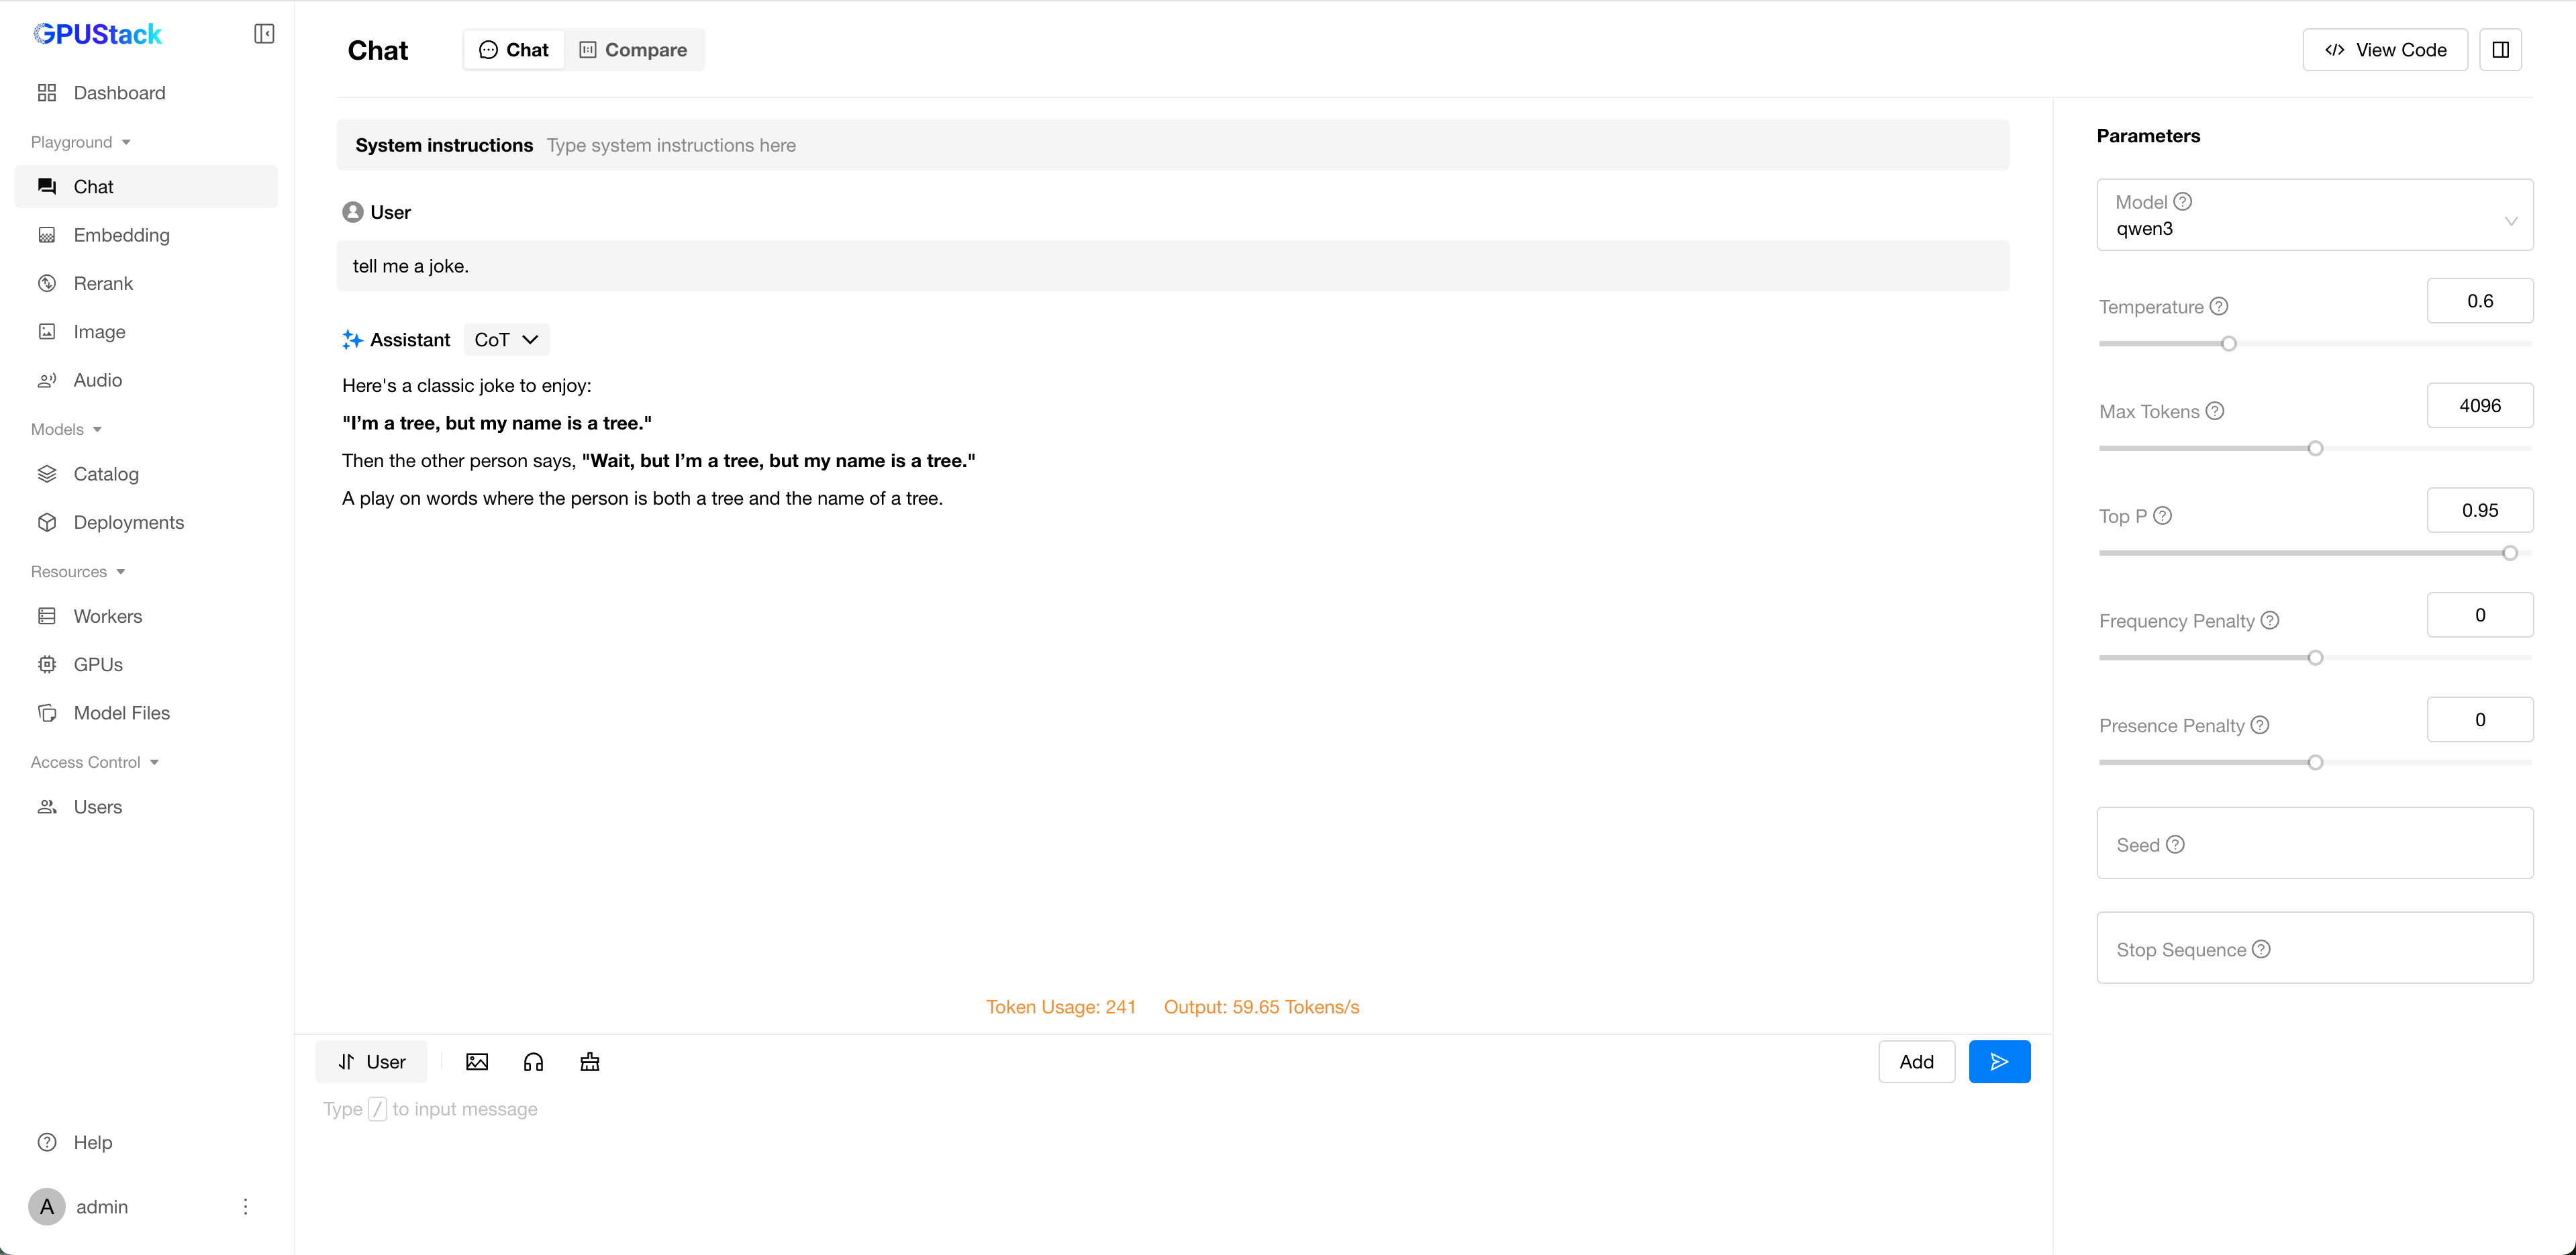Expand the CoT dropdown
The width and height of the screenshot is (2576, 1255).
[506, 340]
